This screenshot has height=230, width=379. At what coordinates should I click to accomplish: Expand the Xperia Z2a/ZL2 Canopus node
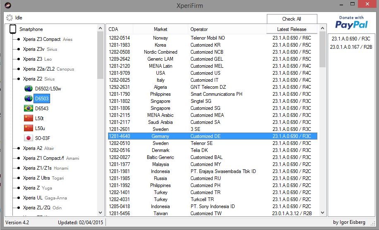[x=18, y=69]
